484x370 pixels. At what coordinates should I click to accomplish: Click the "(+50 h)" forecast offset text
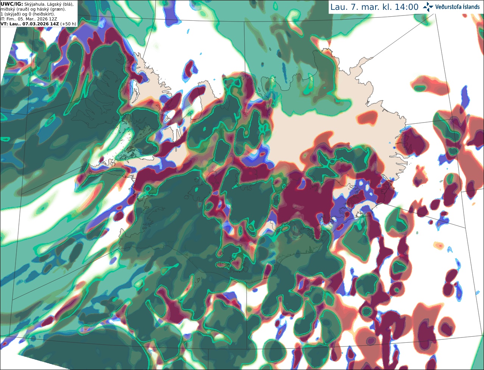[x=68, y=24]
